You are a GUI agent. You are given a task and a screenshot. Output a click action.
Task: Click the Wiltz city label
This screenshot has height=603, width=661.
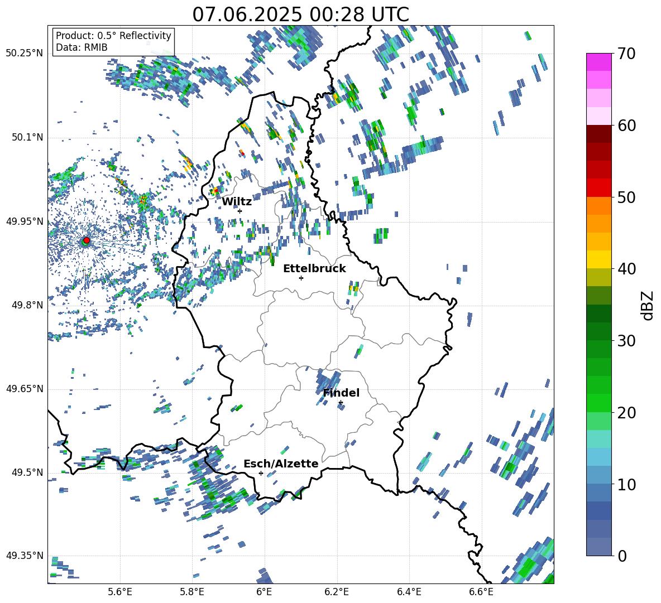coord(237,202)
